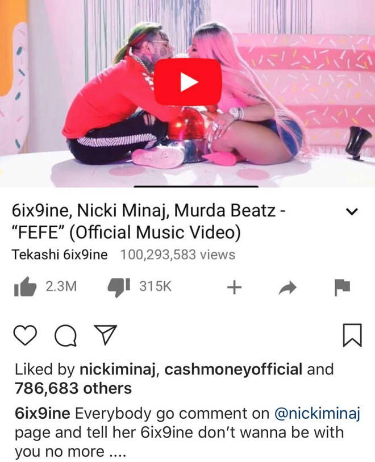Open Tekashi 6ix9ine channel name
The height and width of the screenshot is (462, 375).
click(x=60, y=255)
